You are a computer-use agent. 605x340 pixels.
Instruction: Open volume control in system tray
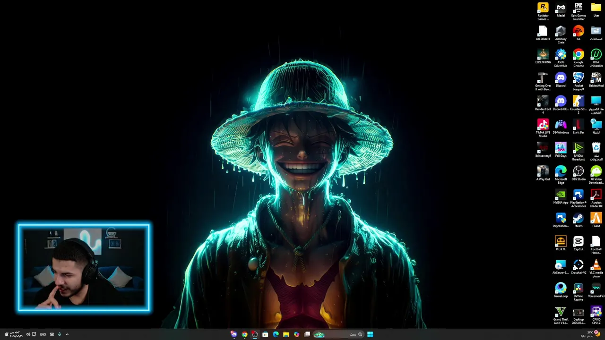pos(28,334)
